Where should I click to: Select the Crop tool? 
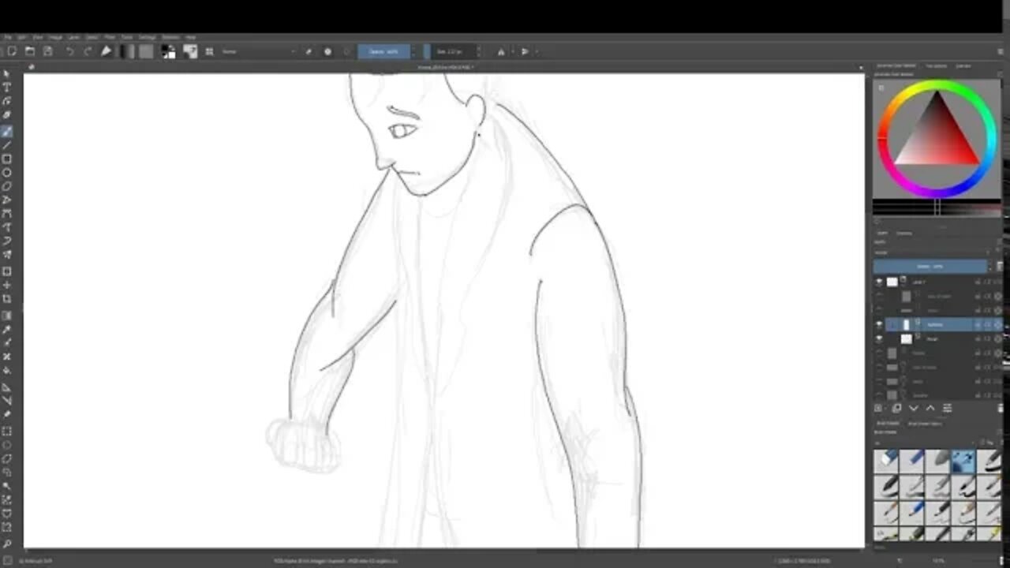7,299
